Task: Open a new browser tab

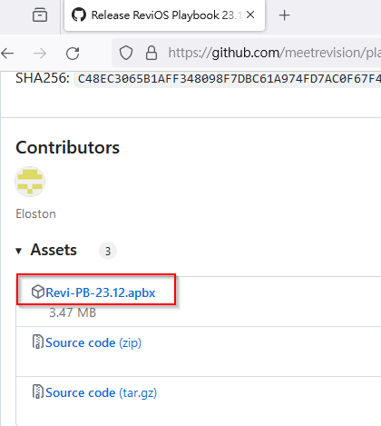Action: [284, 15]
